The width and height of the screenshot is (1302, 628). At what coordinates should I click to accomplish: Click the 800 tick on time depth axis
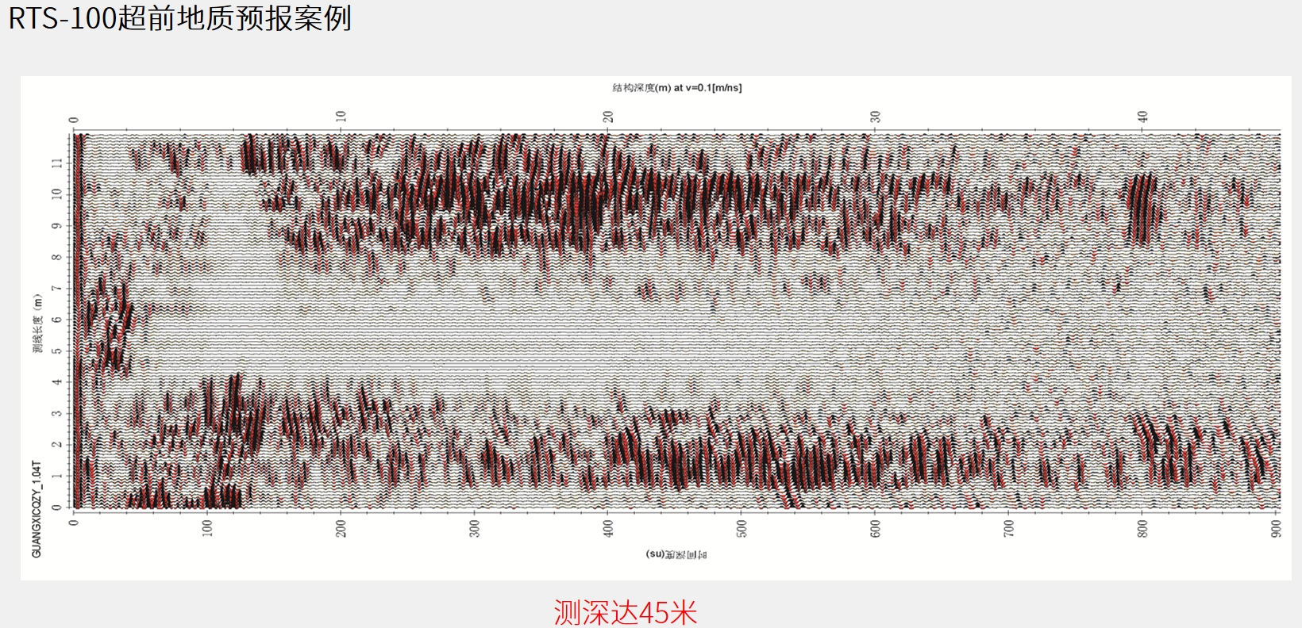tap(1142, 528)
